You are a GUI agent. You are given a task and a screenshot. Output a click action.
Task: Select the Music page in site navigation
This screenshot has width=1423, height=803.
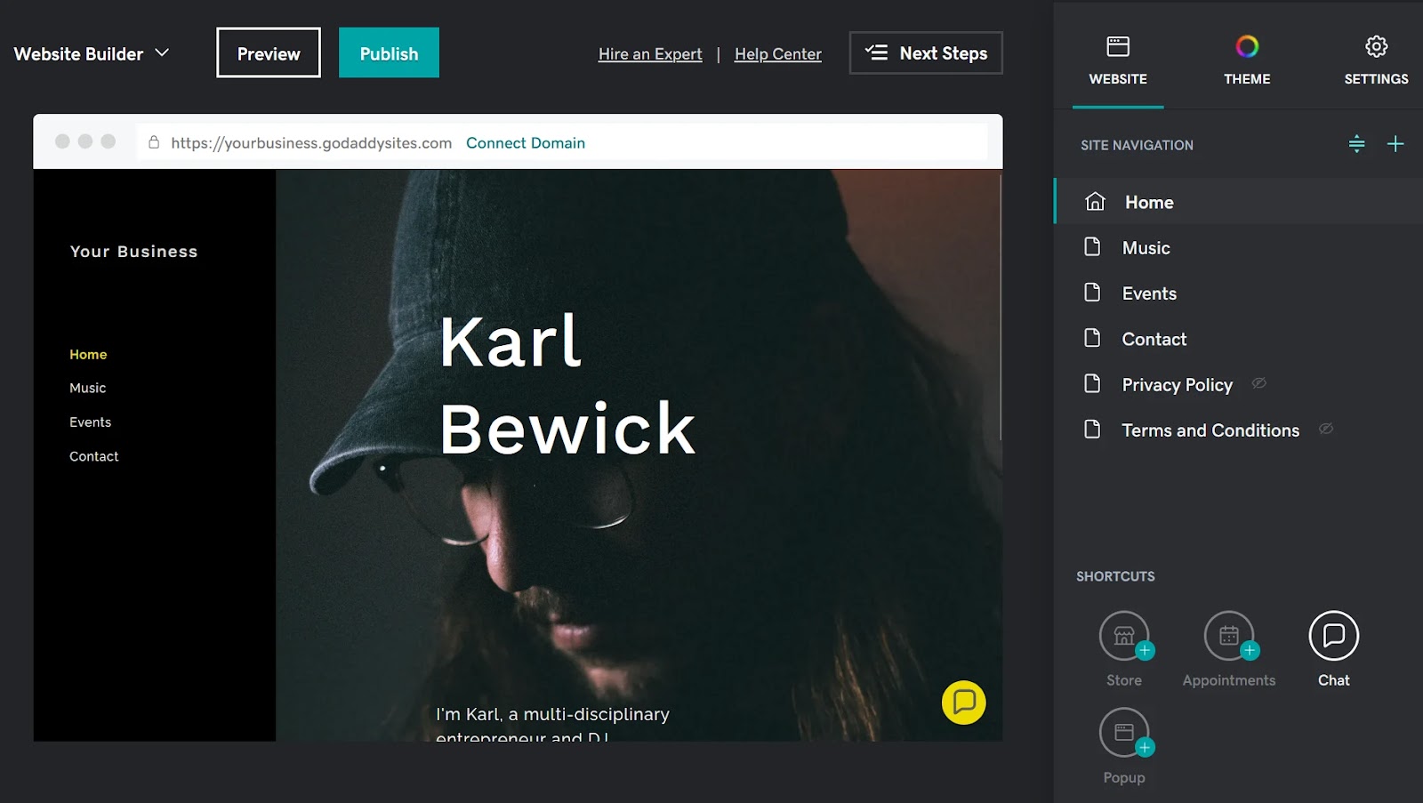point(1146,247)
